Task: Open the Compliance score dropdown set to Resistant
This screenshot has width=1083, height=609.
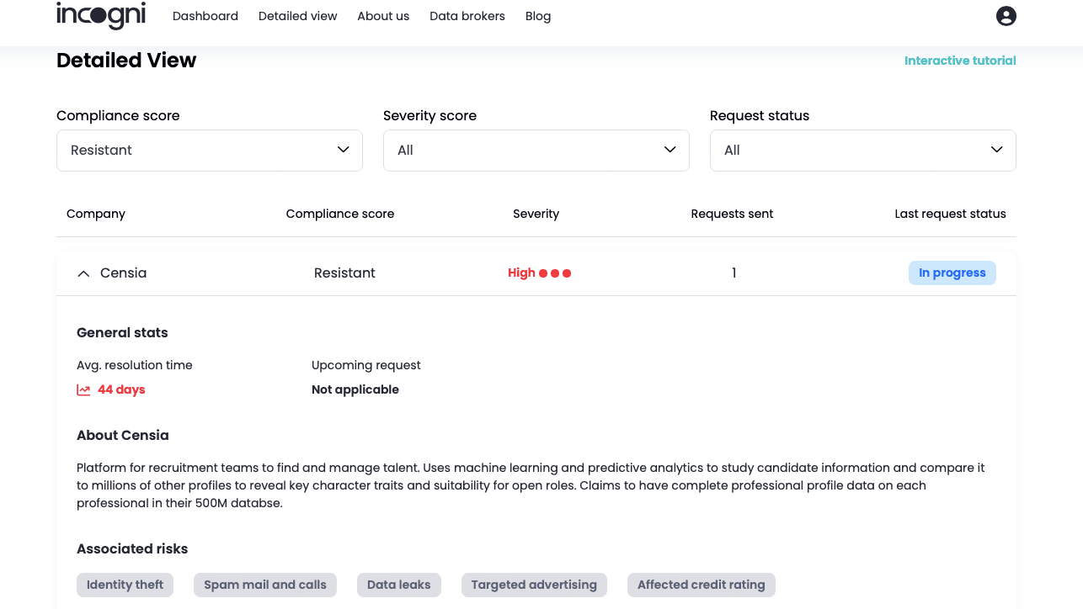Action: (210, 151)
